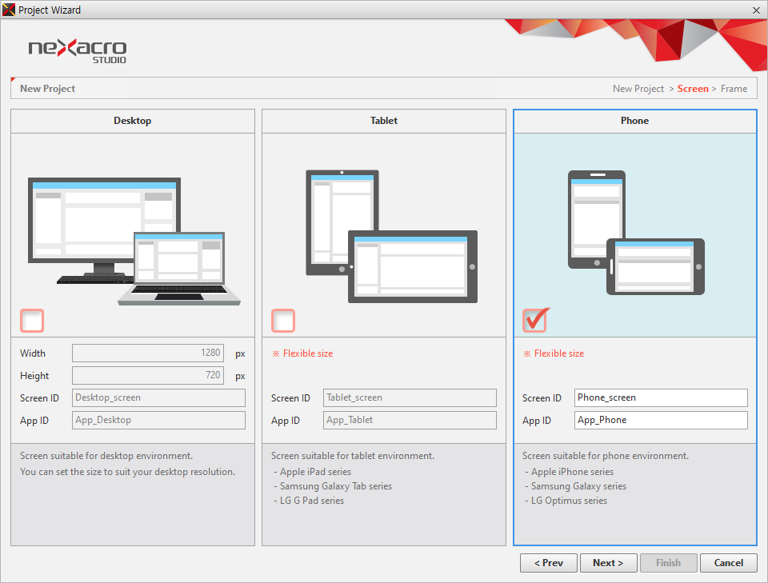
Task: Enable the Desktop screen checkbox
Action: 32,321
